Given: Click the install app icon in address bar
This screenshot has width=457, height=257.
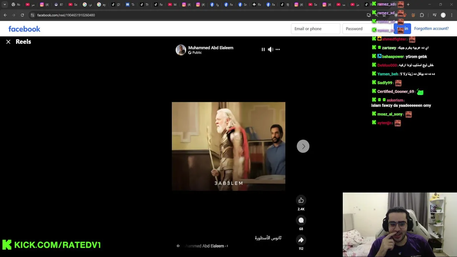Looking at the screenshot, I should click(x=368, y=15).
